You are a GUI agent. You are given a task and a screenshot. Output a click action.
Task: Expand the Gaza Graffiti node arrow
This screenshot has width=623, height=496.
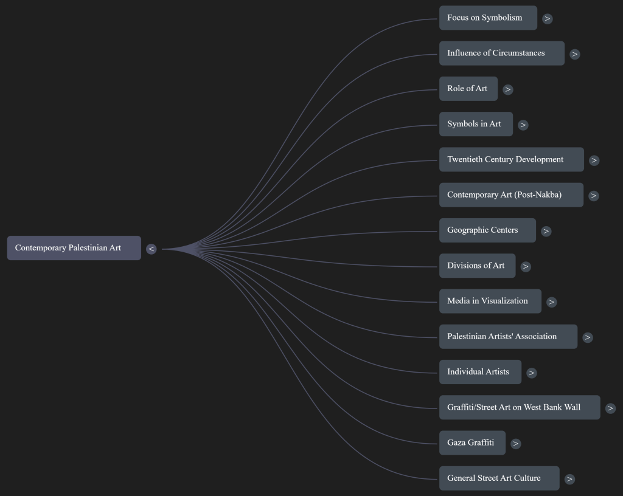point(516,444)
